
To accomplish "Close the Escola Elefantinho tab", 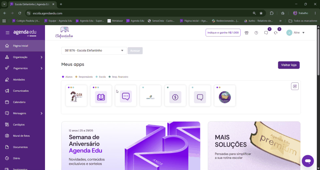I will (x=53, y=4).
